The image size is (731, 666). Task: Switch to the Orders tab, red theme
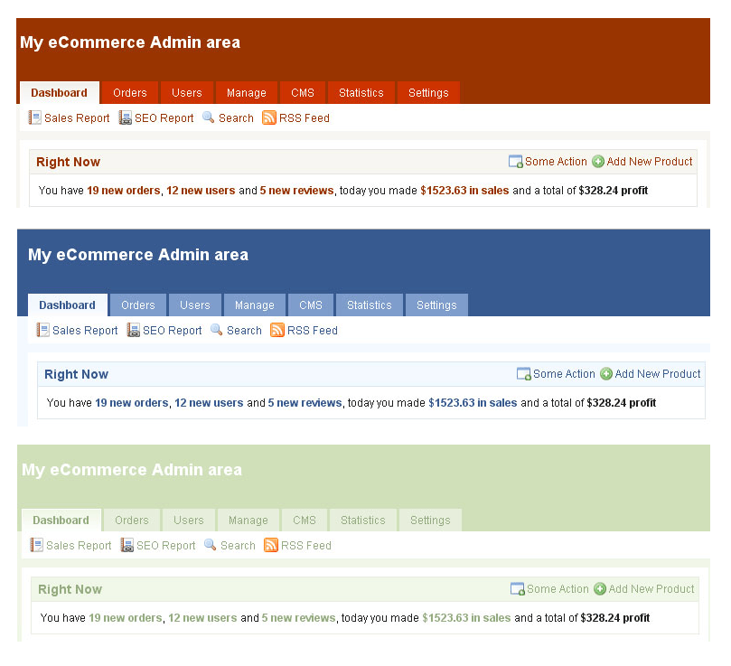point(129,92)
